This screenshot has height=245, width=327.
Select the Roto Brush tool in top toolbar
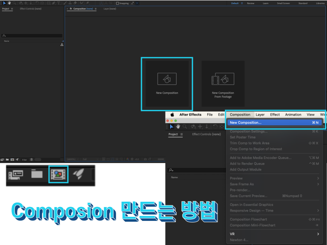[x=82, y=3]
